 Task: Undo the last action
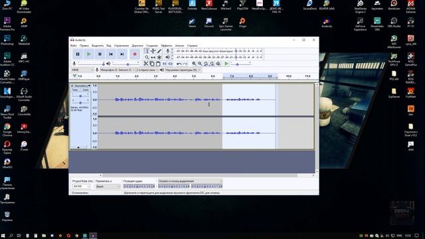coord(179,64)
